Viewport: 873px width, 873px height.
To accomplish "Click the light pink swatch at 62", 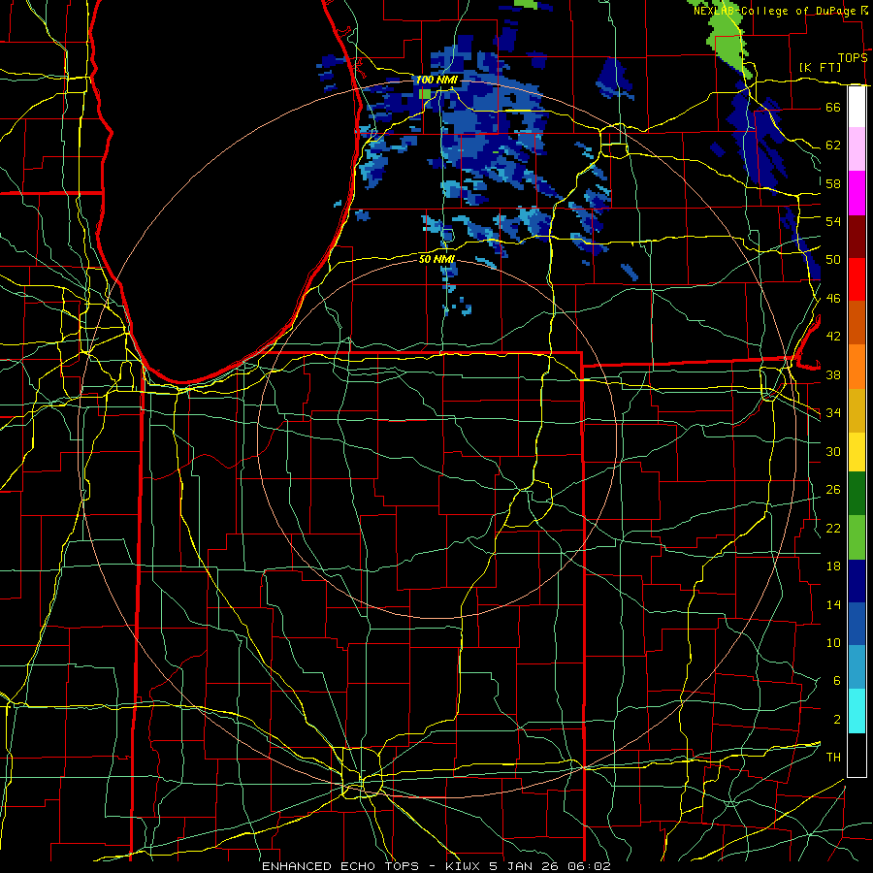I will tap(857, 148).
